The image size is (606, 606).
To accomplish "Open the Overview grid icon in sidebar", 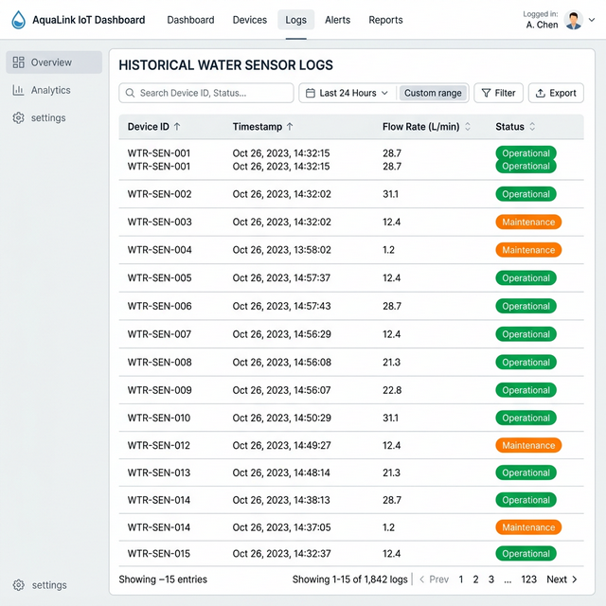I will tap(19, 62).
